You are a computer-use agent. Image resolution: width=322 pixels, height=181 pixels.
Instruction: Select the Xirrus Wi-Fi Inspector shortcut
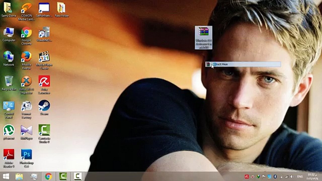[x=26, y=85]
